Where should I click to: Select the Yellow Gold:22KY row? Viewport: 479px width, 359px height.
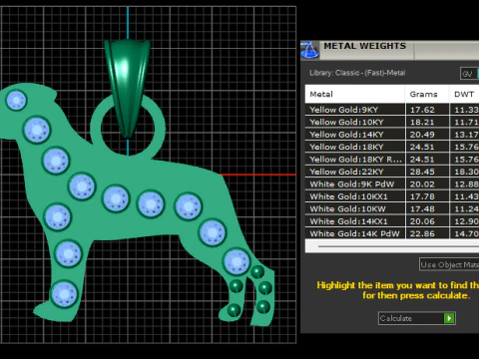[x=392, y=172]
